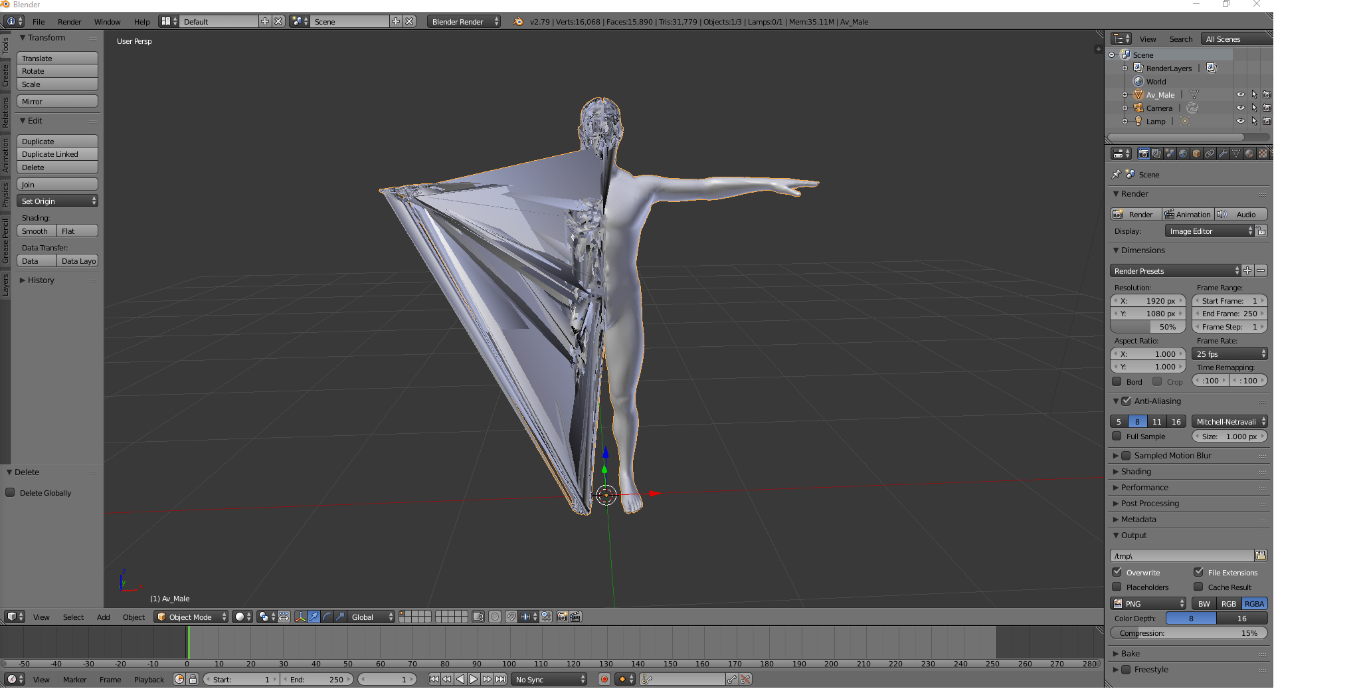The image size is (1359, 691).
Task: Toggle Lamp viewport visibility eye
Action: [x=1240, y=121]
